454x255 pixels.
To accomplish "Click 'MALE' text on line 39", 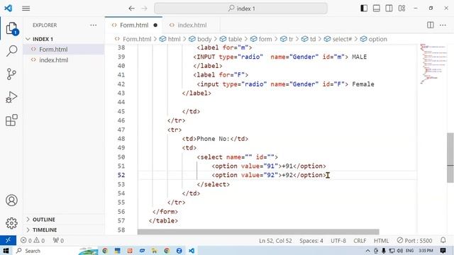I will 360,57.
